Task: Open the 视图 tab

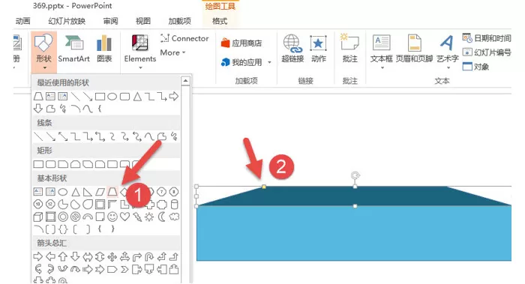Action: click(143, 22)
